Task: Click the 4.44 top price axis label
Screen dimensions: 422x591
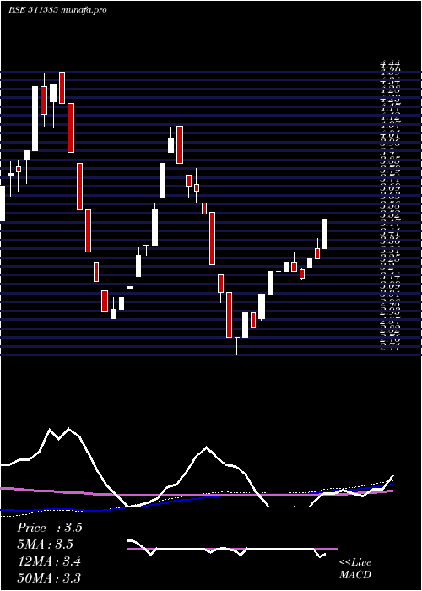Action: tap(390, 65)
